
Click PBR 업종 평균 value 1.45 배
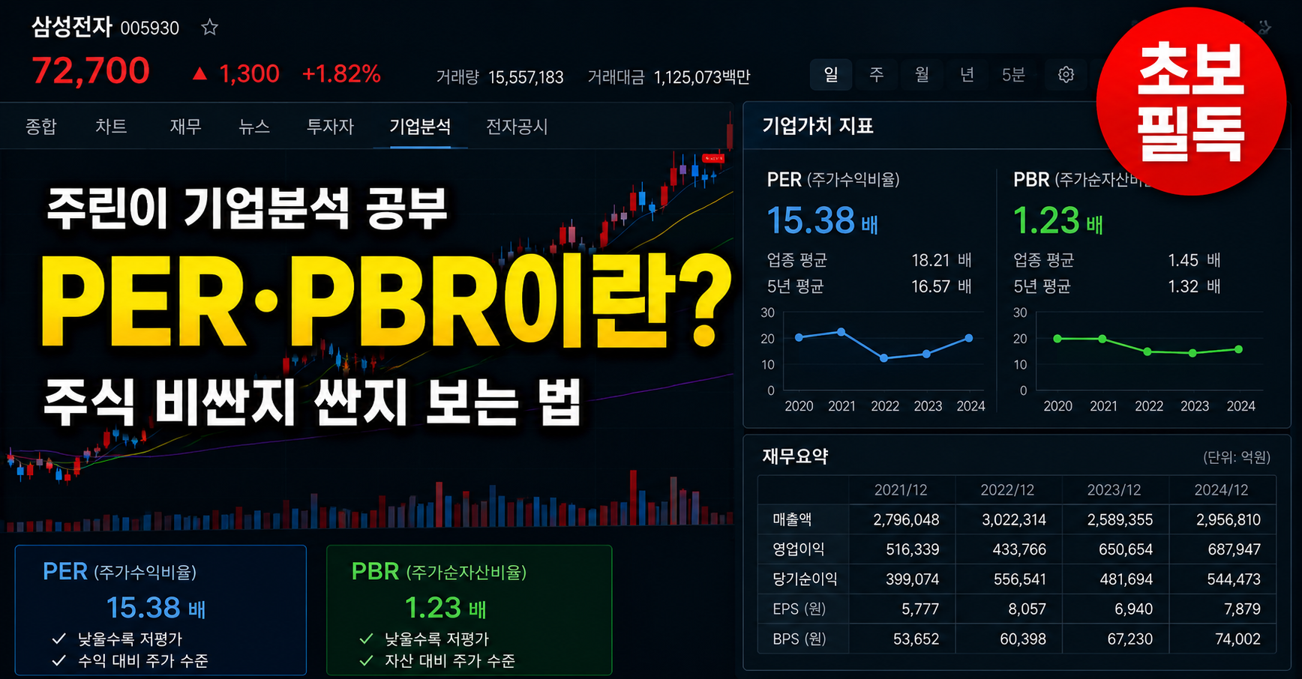tap(1194, 260)
